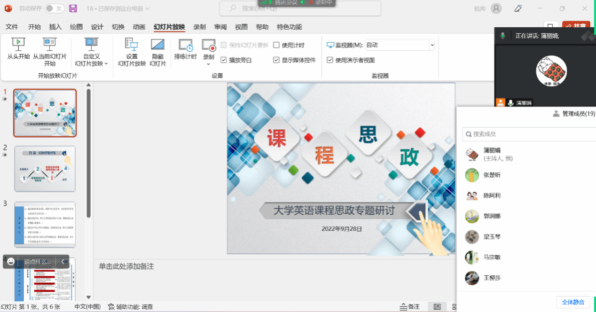Expand the Record (录制) button dropdown arrow
596x312 pixels.
(x=208, y=64)
